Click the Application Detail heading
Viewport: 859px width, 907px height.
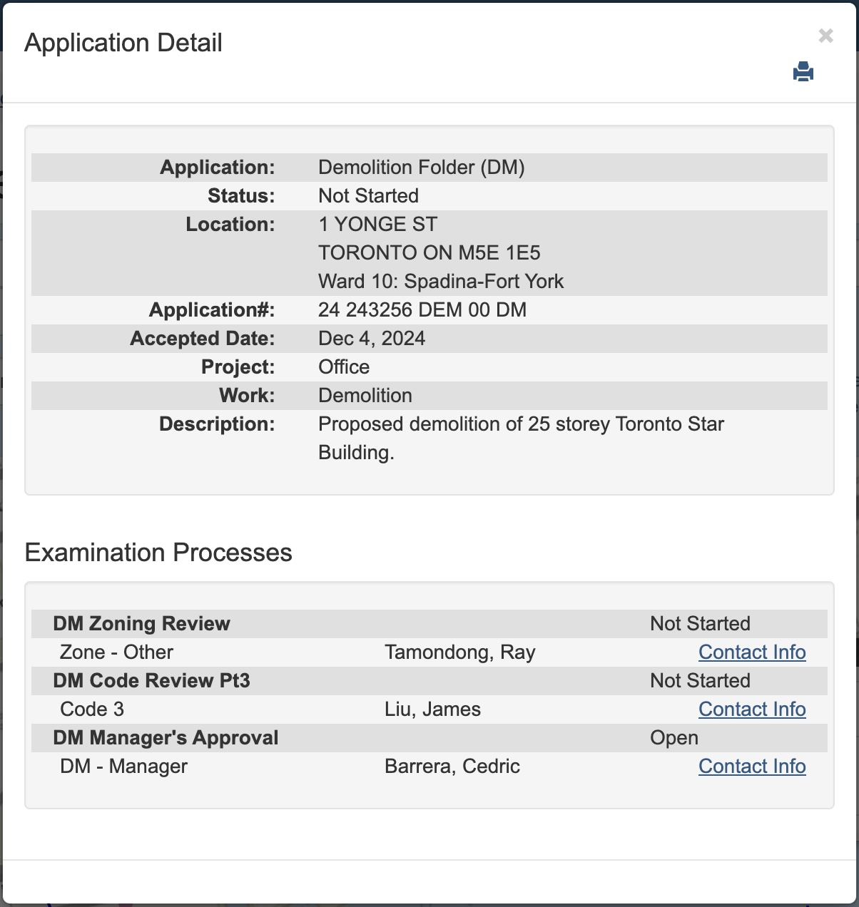pos(123,43)
